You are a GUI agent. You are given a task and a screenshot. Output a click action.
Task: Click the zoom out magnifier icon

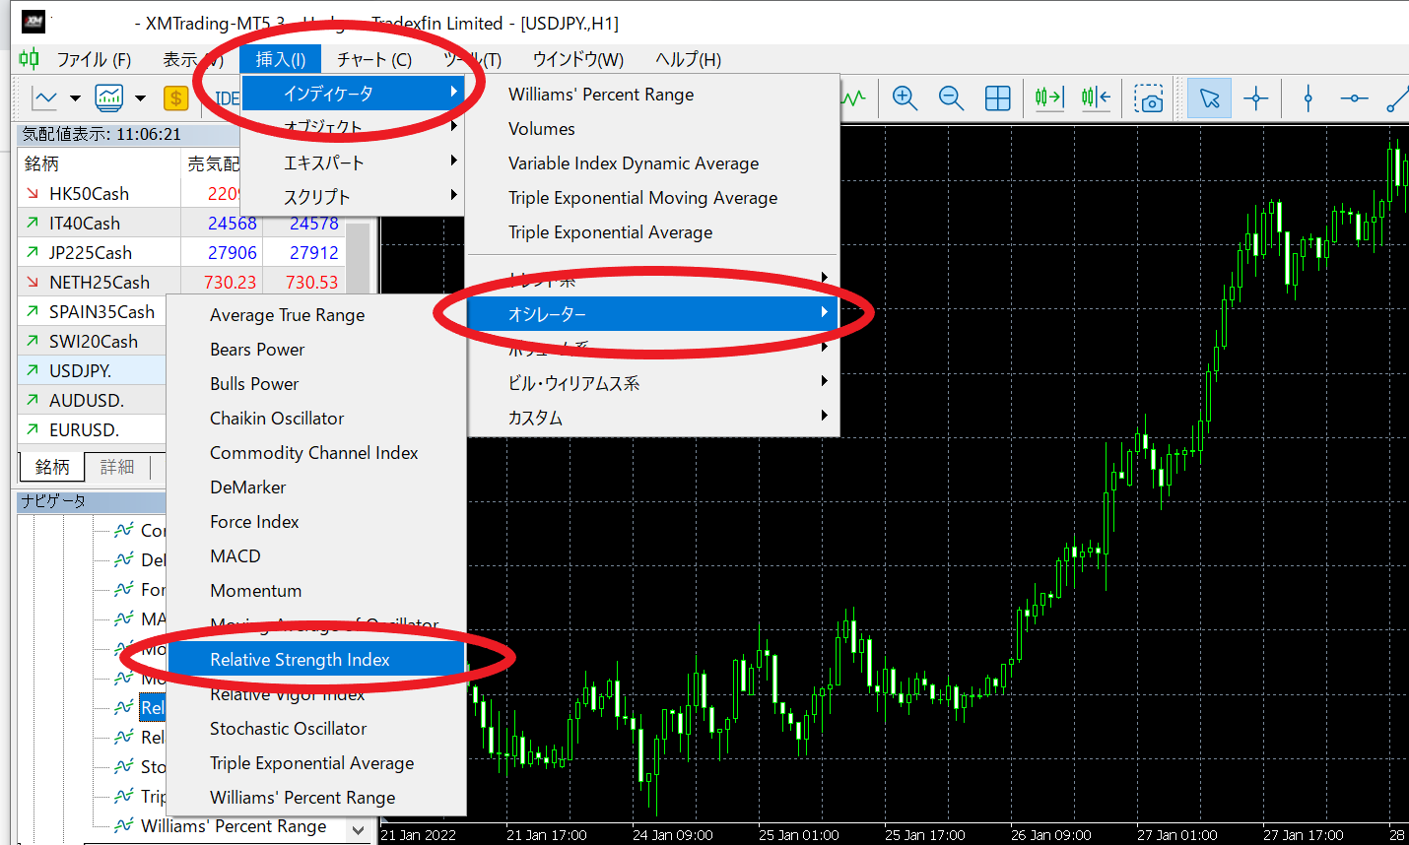pos(951,97)
